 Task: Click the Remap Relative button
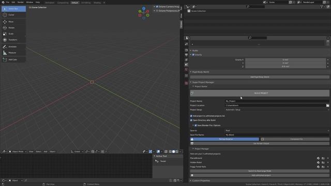click(x=224, y=139)
